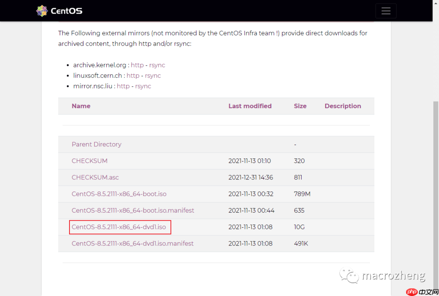Open CentOS-8.5.2111-x86_64-boot.iso.manifest
This screenshot has width=439, height=296.
point(133,211)
